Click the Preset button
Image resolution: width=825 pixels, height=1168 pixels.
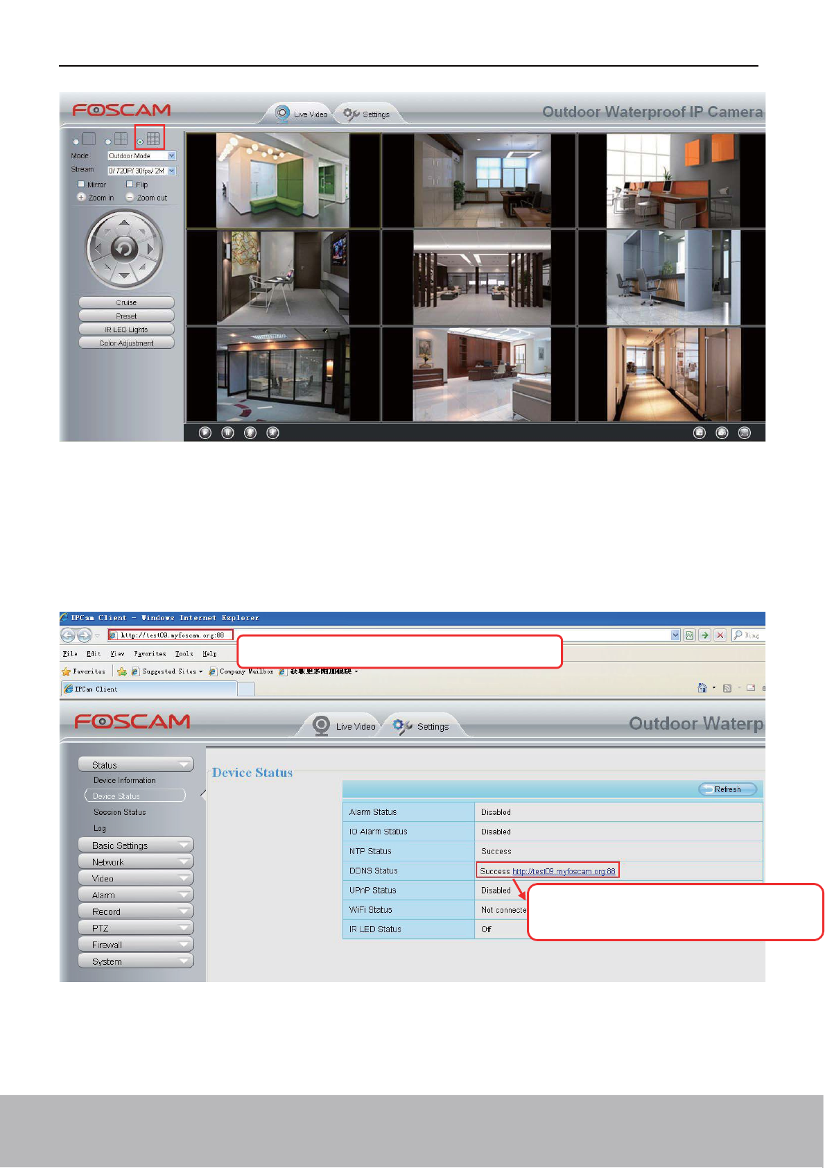click(x=126, y=316)
